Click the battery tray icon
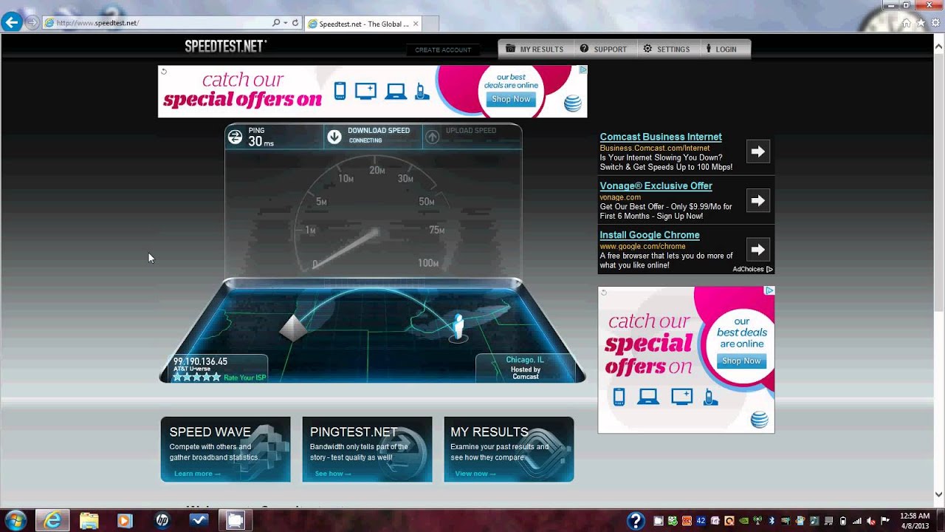 click(843, 521)
